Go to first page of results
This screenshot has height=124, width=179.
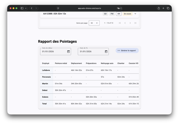120,23
